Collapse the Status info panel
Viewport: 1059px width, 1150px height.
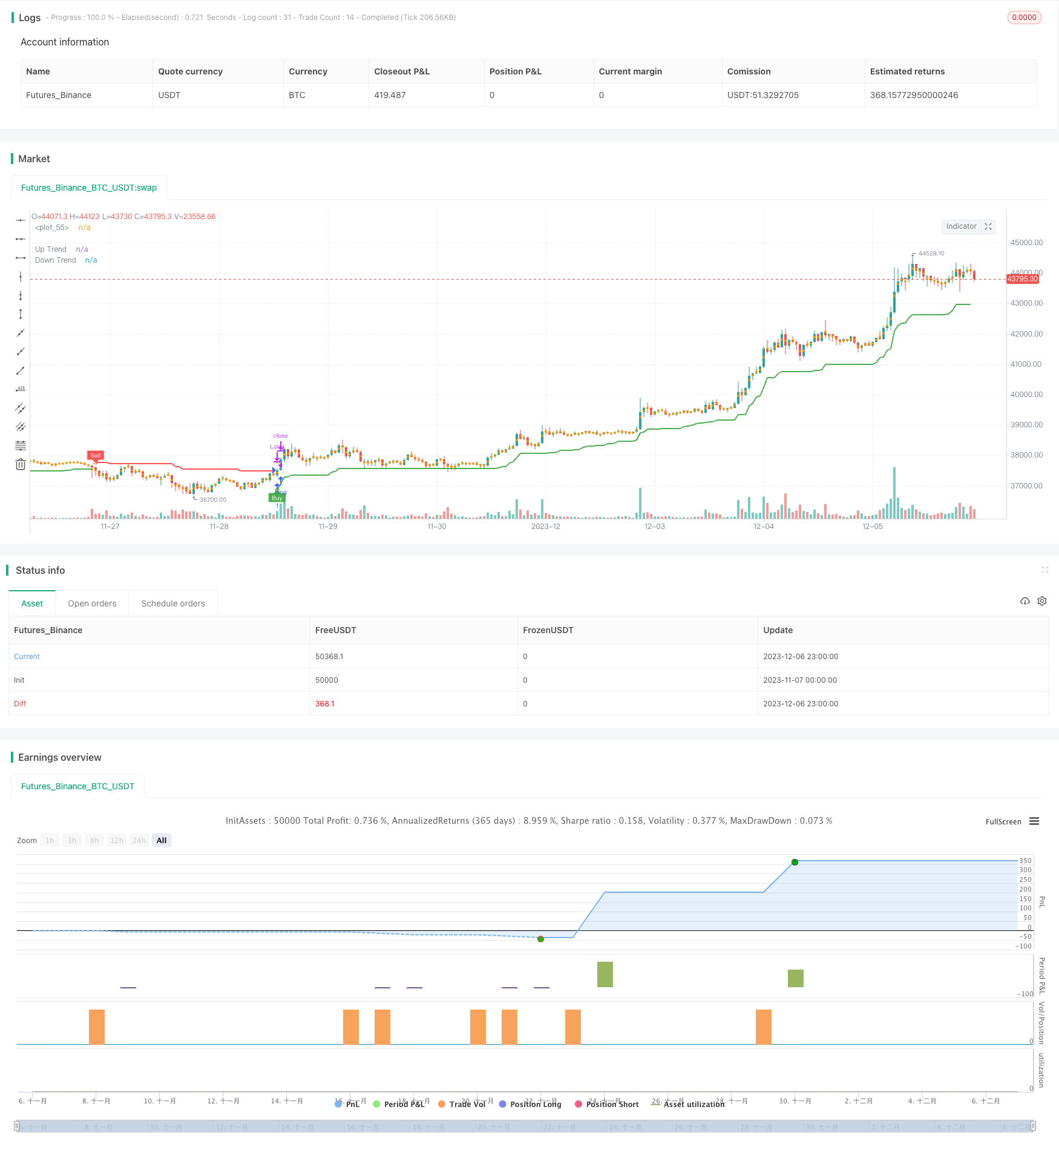1045,570
